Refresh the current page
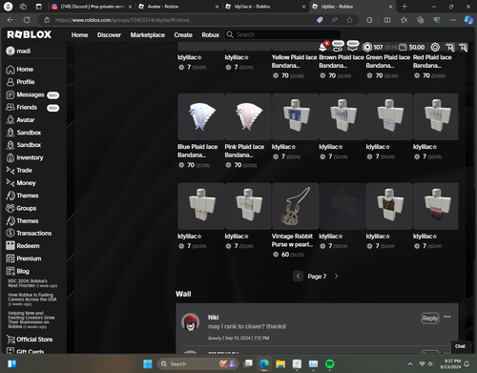 (x=27, y=20)
